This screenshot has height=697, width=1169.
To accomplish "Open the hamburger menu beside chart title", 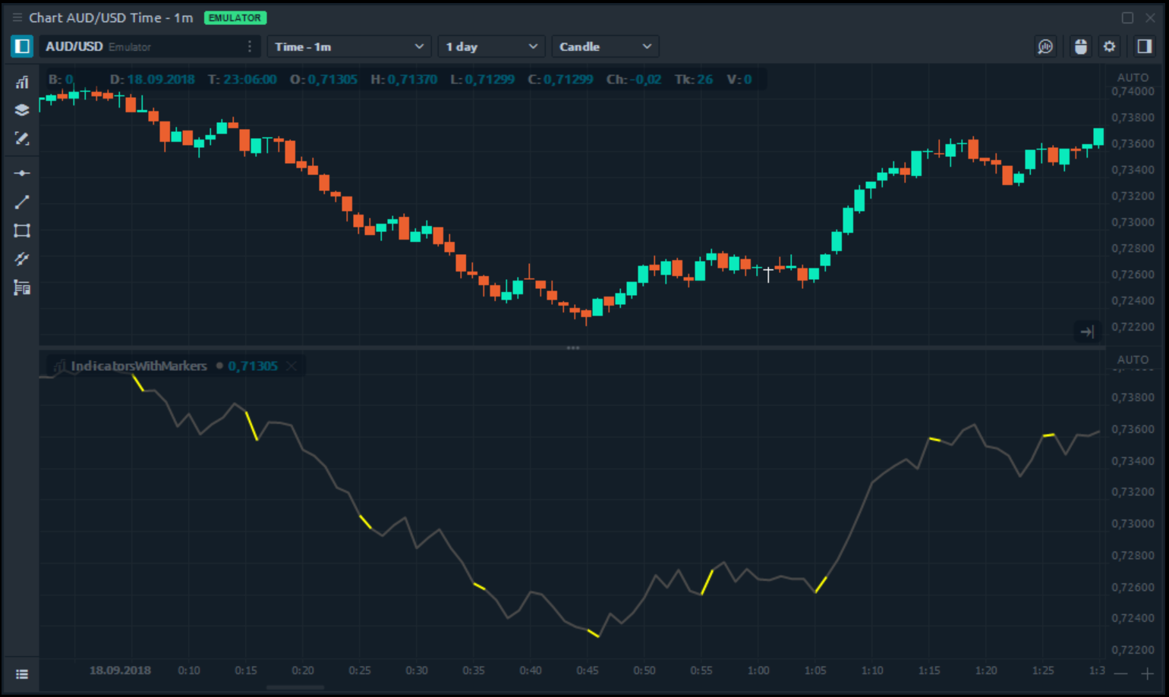I will pos(17,17).
